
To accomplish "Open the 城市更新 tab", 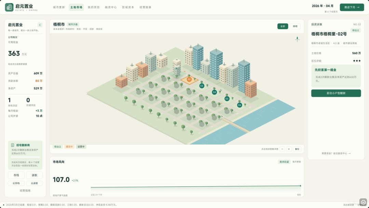I will pos(59,7).
